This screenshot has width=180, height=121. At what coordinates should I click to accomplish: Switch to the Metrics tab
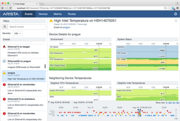pos(58,14)
